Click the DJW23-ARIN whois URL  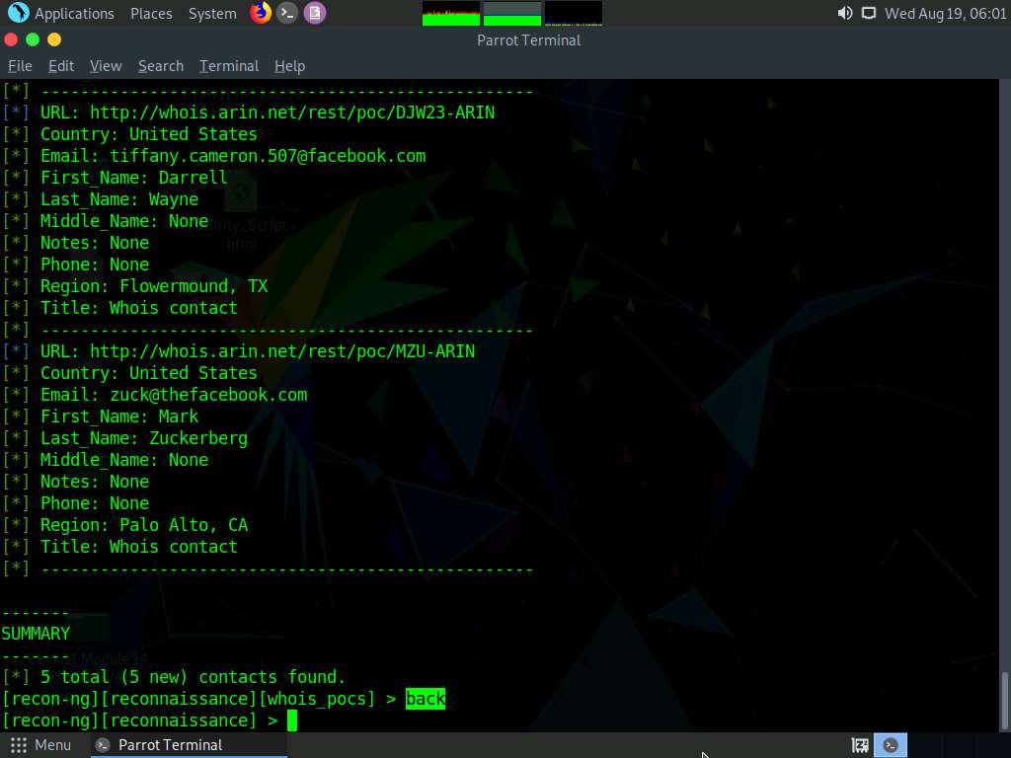coord(292,113)
